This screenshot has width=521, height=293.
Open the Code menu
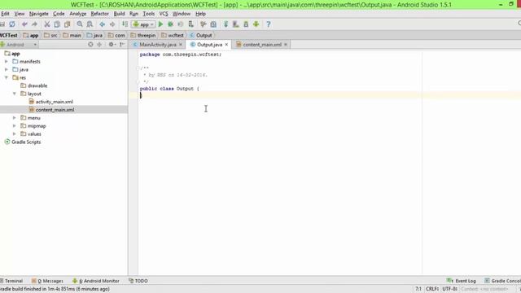click(x=59, y=14)
